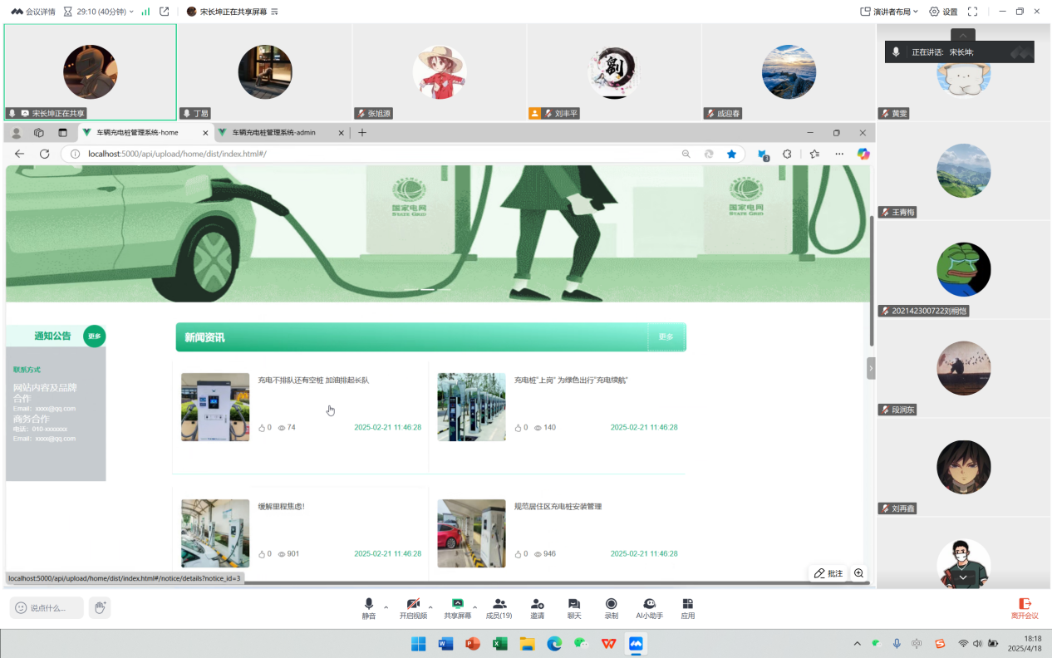This screenshot has height=658, width=1052.
Task: Open 设置 settings in the top bar
Action: [943, 12]
